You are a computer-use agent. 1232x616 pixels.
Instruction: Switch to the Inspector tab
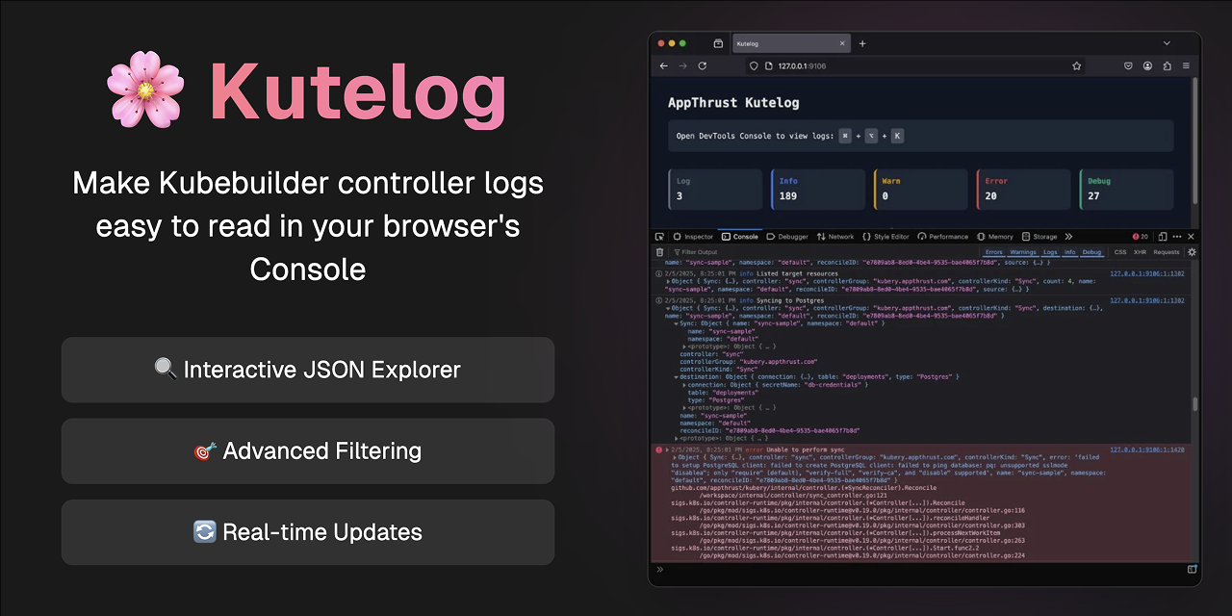pos(694,237)
